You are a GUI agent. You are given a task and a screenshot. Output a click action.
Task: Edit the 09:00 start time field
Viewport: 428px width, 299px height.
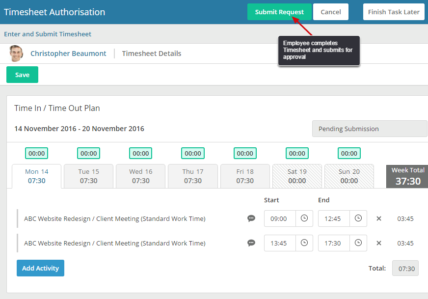(x=280, y=218)
